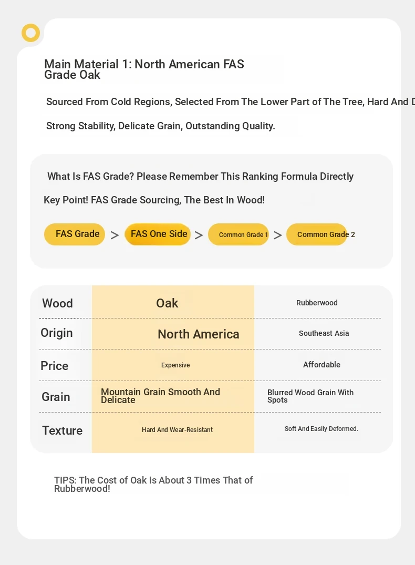Screen dimensions: 415x565
Task: Select the FAS Grade pill
Action: point(75,234)
